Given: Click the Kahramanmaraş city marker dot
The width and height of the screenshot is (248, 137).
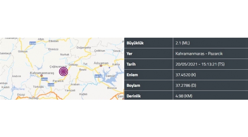Looking at the screenshot, I should pyautogui.click(x=42, y=76).
